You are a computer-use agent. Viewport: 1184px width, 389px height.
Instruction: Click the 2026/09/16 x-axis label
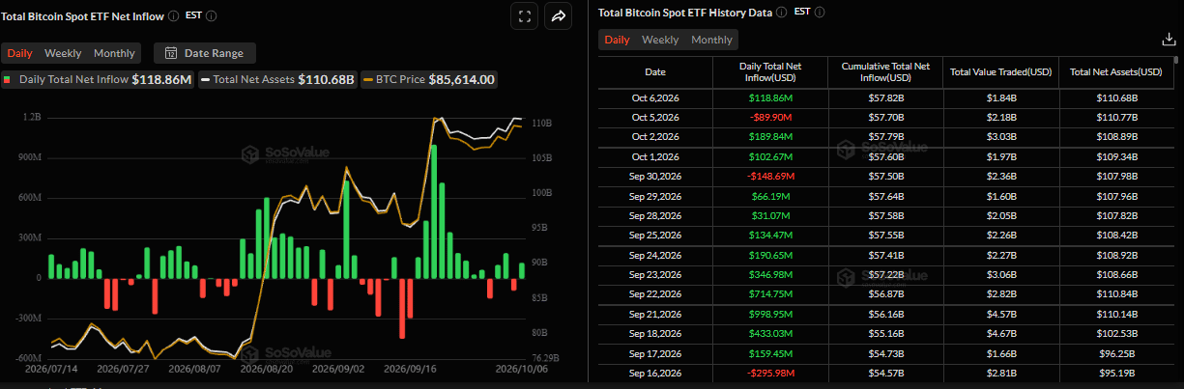pos(408,369)
